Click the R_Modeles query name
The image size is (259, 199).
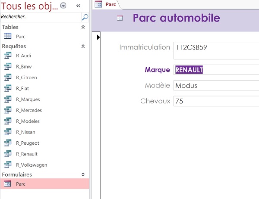coord(28,121)
